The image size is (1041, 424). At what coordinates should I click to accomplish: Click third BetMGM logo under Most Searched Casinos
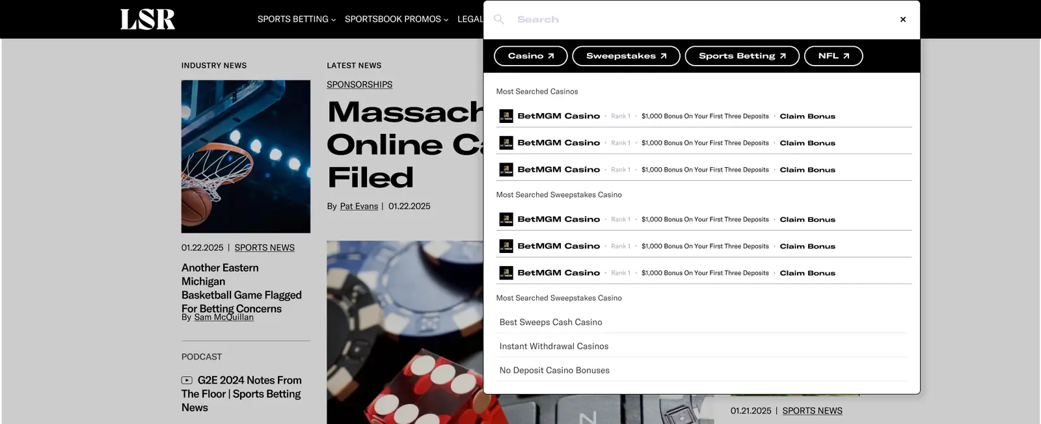[506, 170]
